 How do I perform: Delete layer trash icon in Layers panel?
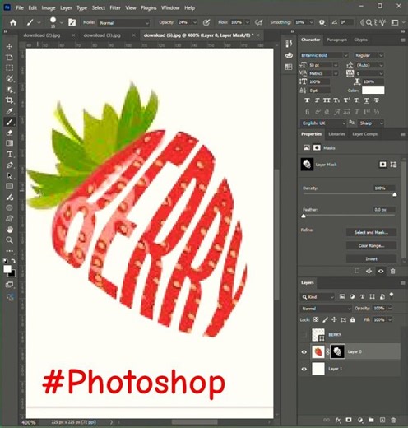point(393,420)
